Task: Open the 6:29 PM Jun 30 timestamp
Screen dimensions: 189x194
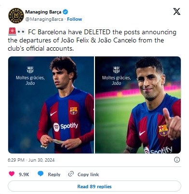Action: click(x=31, y=160)
